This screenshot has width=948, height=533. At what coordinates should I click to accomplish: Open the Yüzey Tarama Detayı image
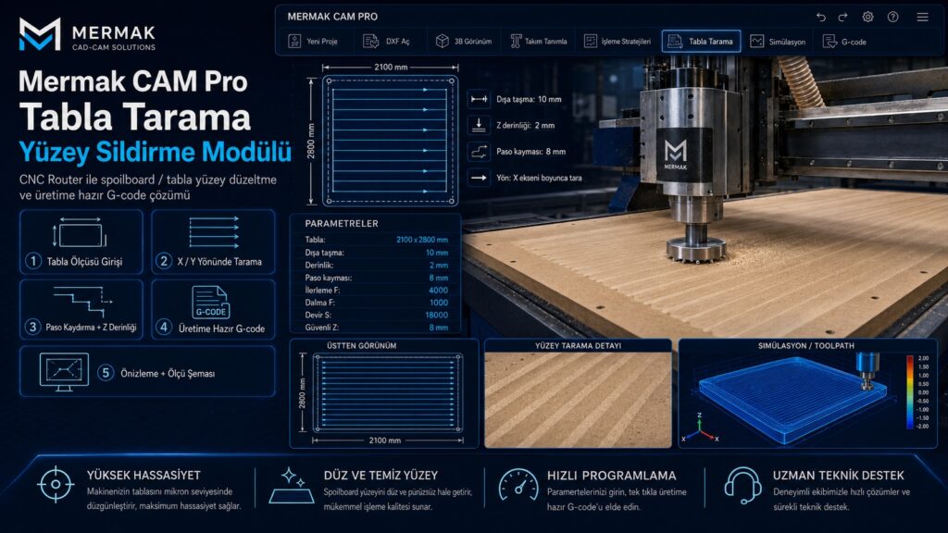click(578, 393)
